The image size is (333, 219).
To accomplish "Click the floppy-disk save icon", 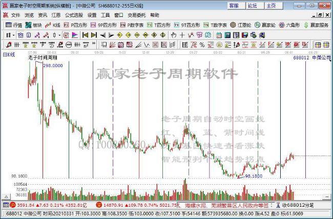I will click(245, 35).
